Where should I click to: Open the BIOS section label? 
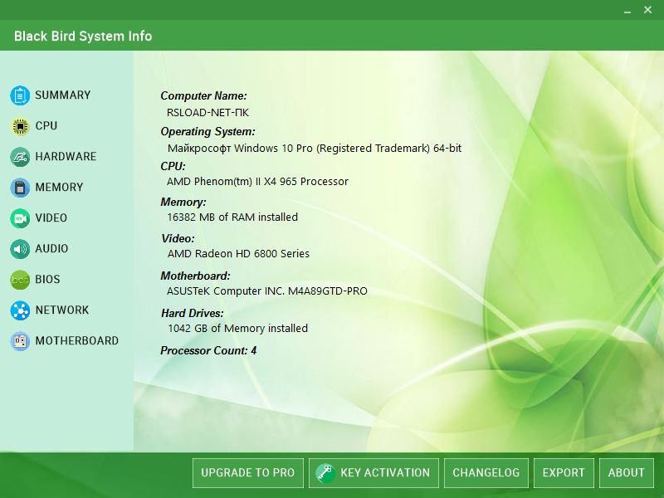[x=47, y=279]
